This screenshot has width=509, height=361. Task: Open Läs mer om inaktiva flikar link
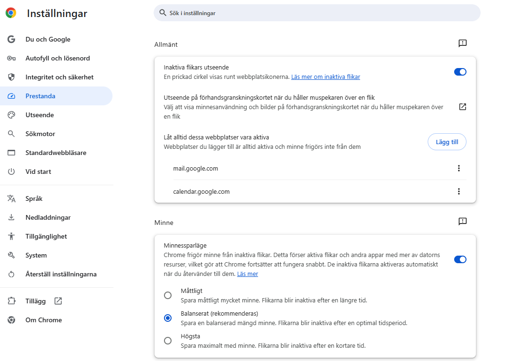325,77
